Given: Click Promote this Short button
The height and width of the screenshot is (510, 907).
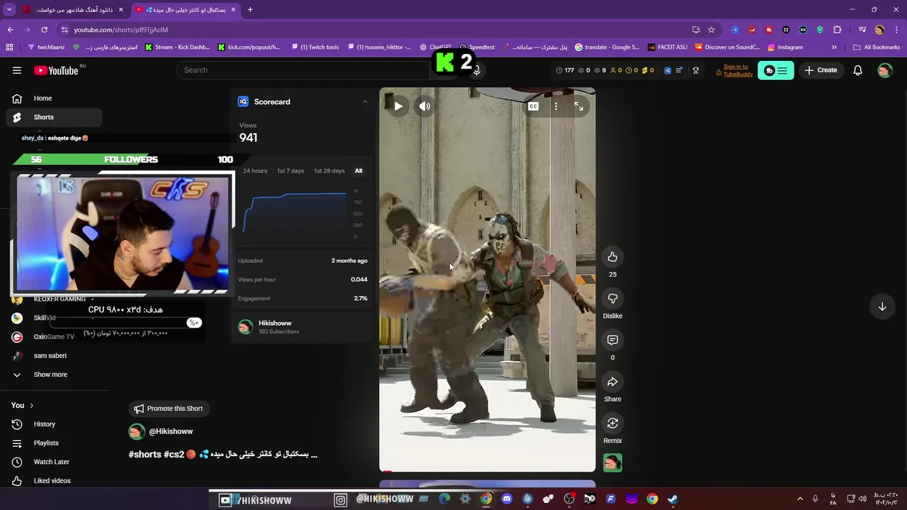Looking at the screenshot, I should (x=169, y=409).
